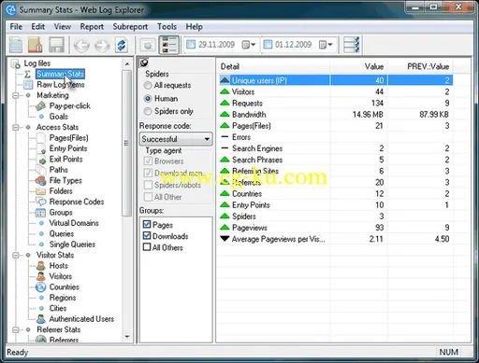Open the Paths report in the tree

coord(59,170)
